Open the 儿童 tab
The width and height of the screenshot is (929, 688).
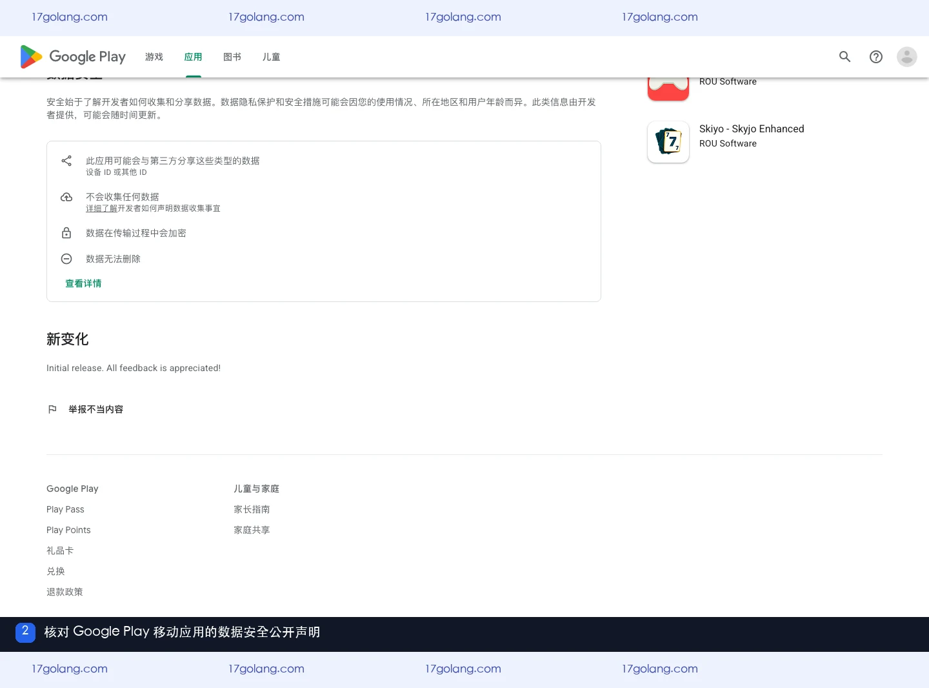271,57
